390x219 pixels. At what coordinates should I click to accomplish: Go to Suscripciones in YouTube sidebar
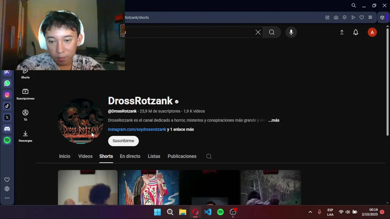[x=25, y=94]
